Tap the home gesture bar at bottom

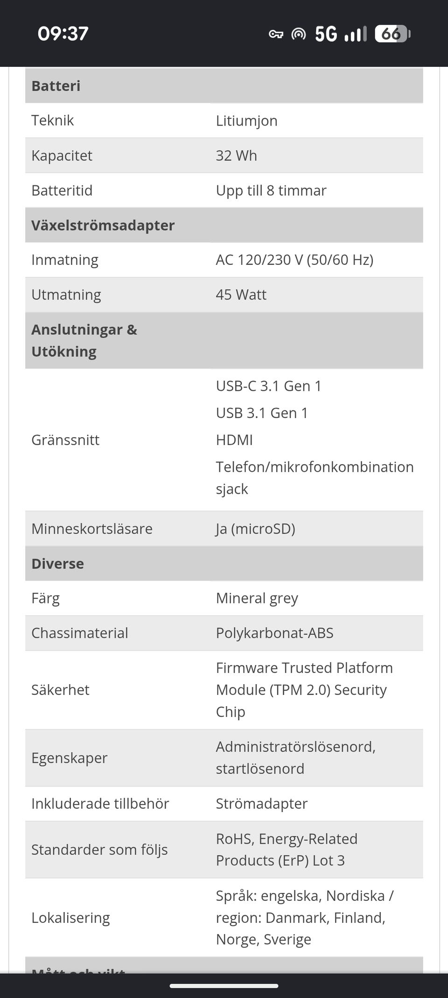coord(224,986)
